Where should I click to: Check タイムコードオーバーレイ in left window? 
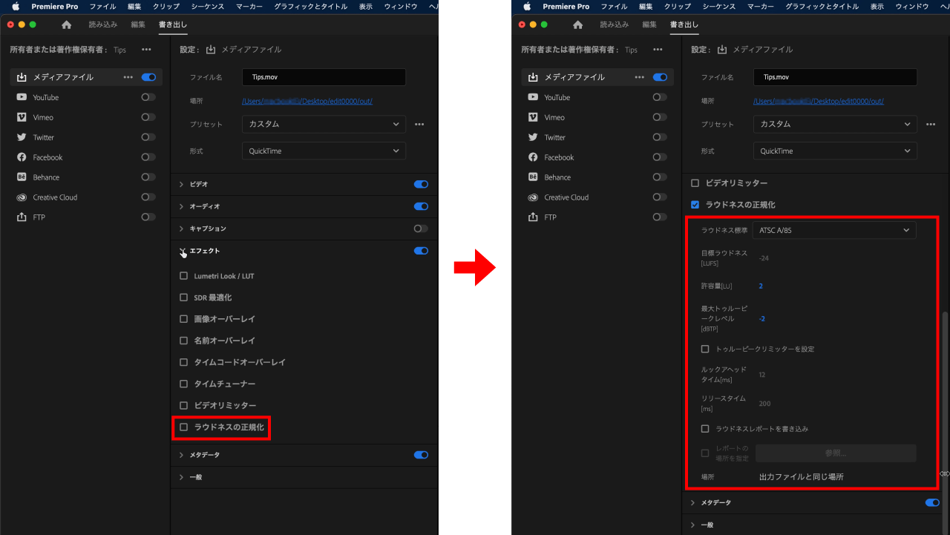point(184,362)
